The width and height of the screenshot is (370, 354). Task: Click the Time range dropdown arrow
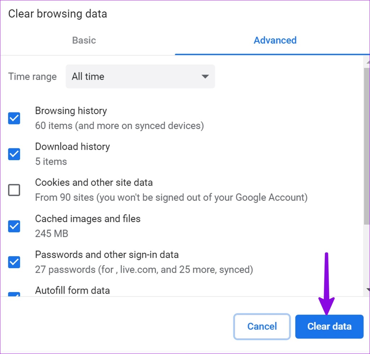(205, 77)
